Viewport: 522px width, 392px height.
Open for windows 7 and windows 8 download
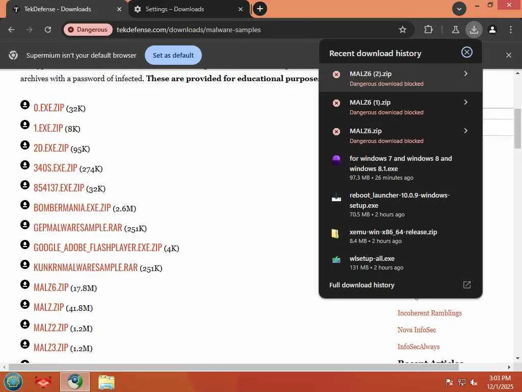pos(401,167)
